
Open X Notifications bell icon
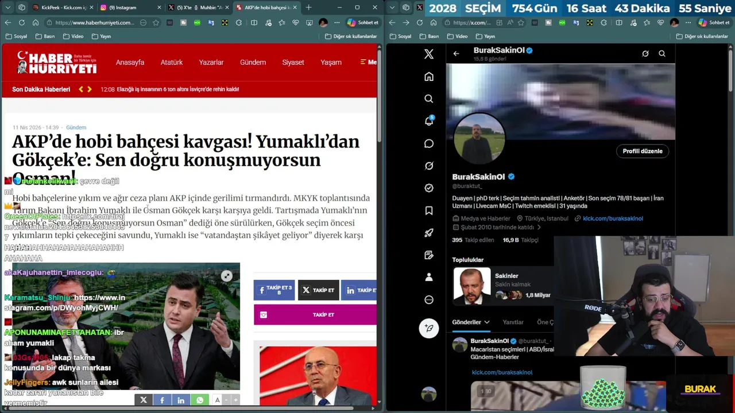pyautogui.click(x=428, y=121)
